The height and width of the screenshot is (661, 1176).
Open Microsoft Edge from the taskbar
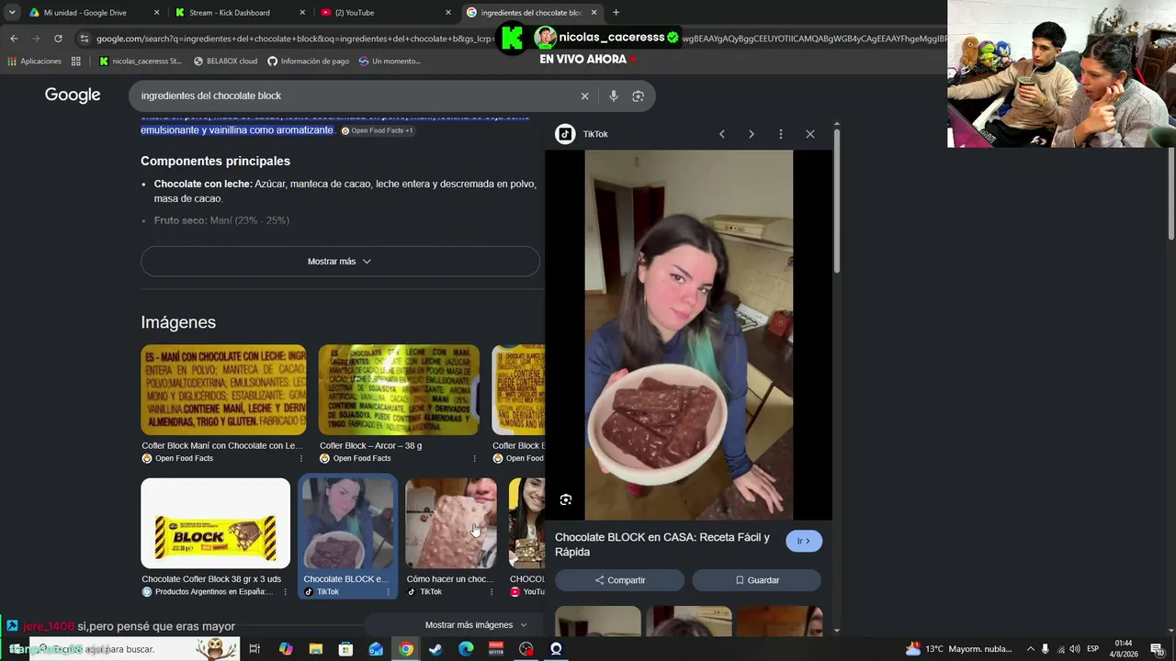point(466,649)
